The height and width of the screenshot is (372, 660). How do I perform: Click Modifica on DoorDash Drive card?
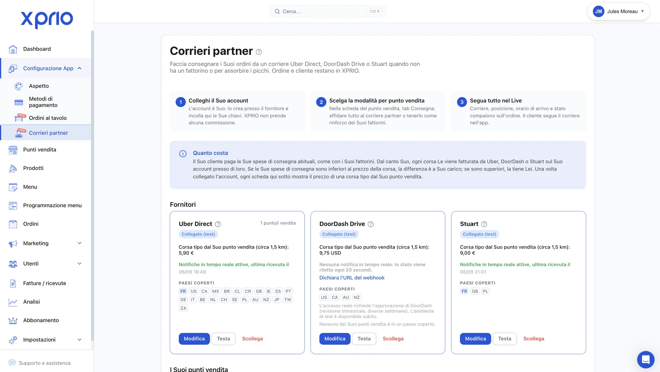(x=335, y=339)
